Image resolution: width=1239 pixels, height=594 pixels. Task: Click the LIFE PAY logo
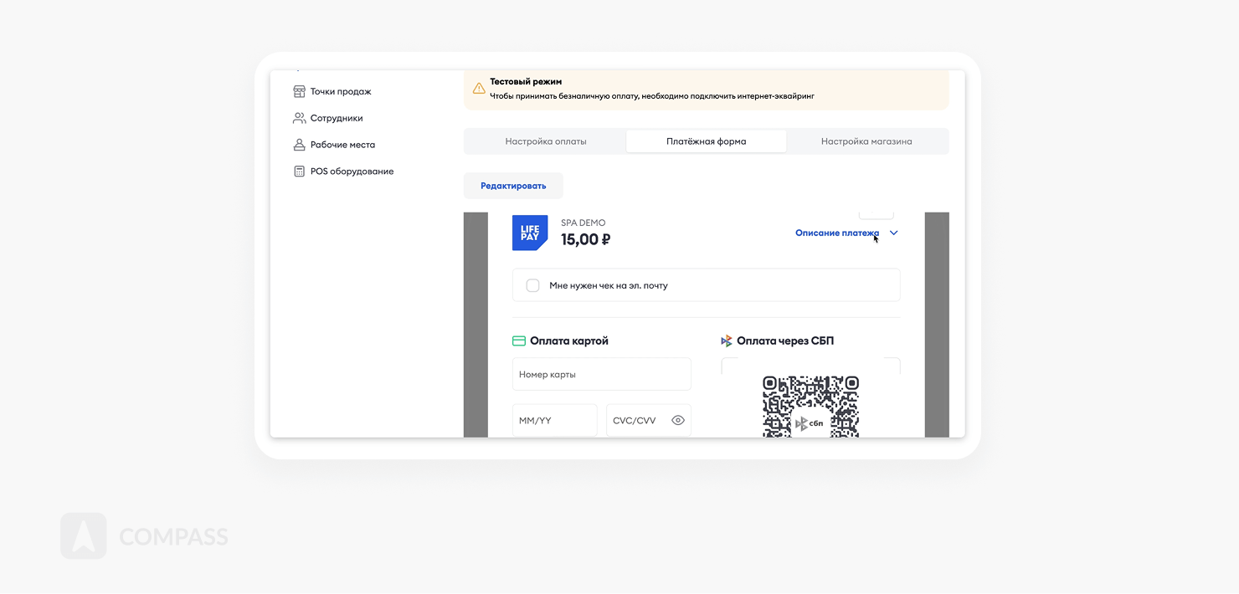(529, 233)
